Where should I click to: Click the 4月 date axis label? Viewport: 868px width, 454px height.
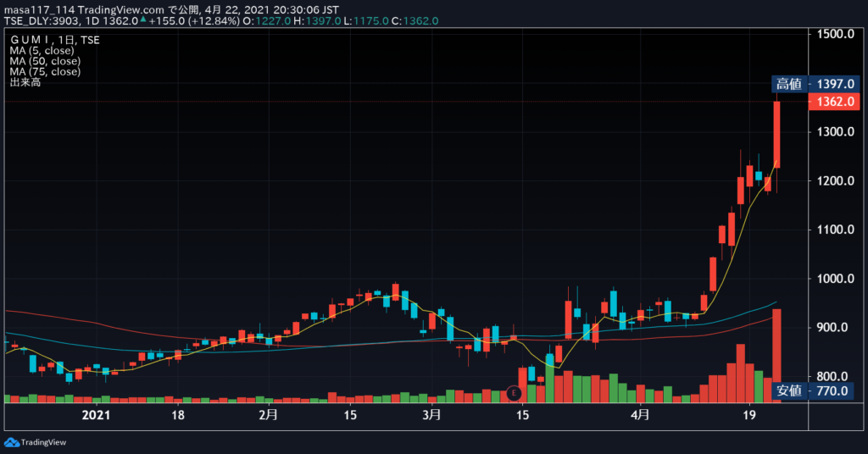[640, 415]
